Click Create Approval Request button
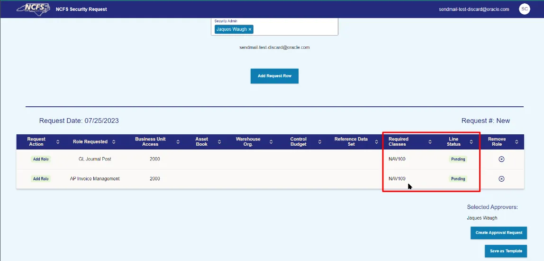This screenshot has width=544, height=261. tap(499, 233)
